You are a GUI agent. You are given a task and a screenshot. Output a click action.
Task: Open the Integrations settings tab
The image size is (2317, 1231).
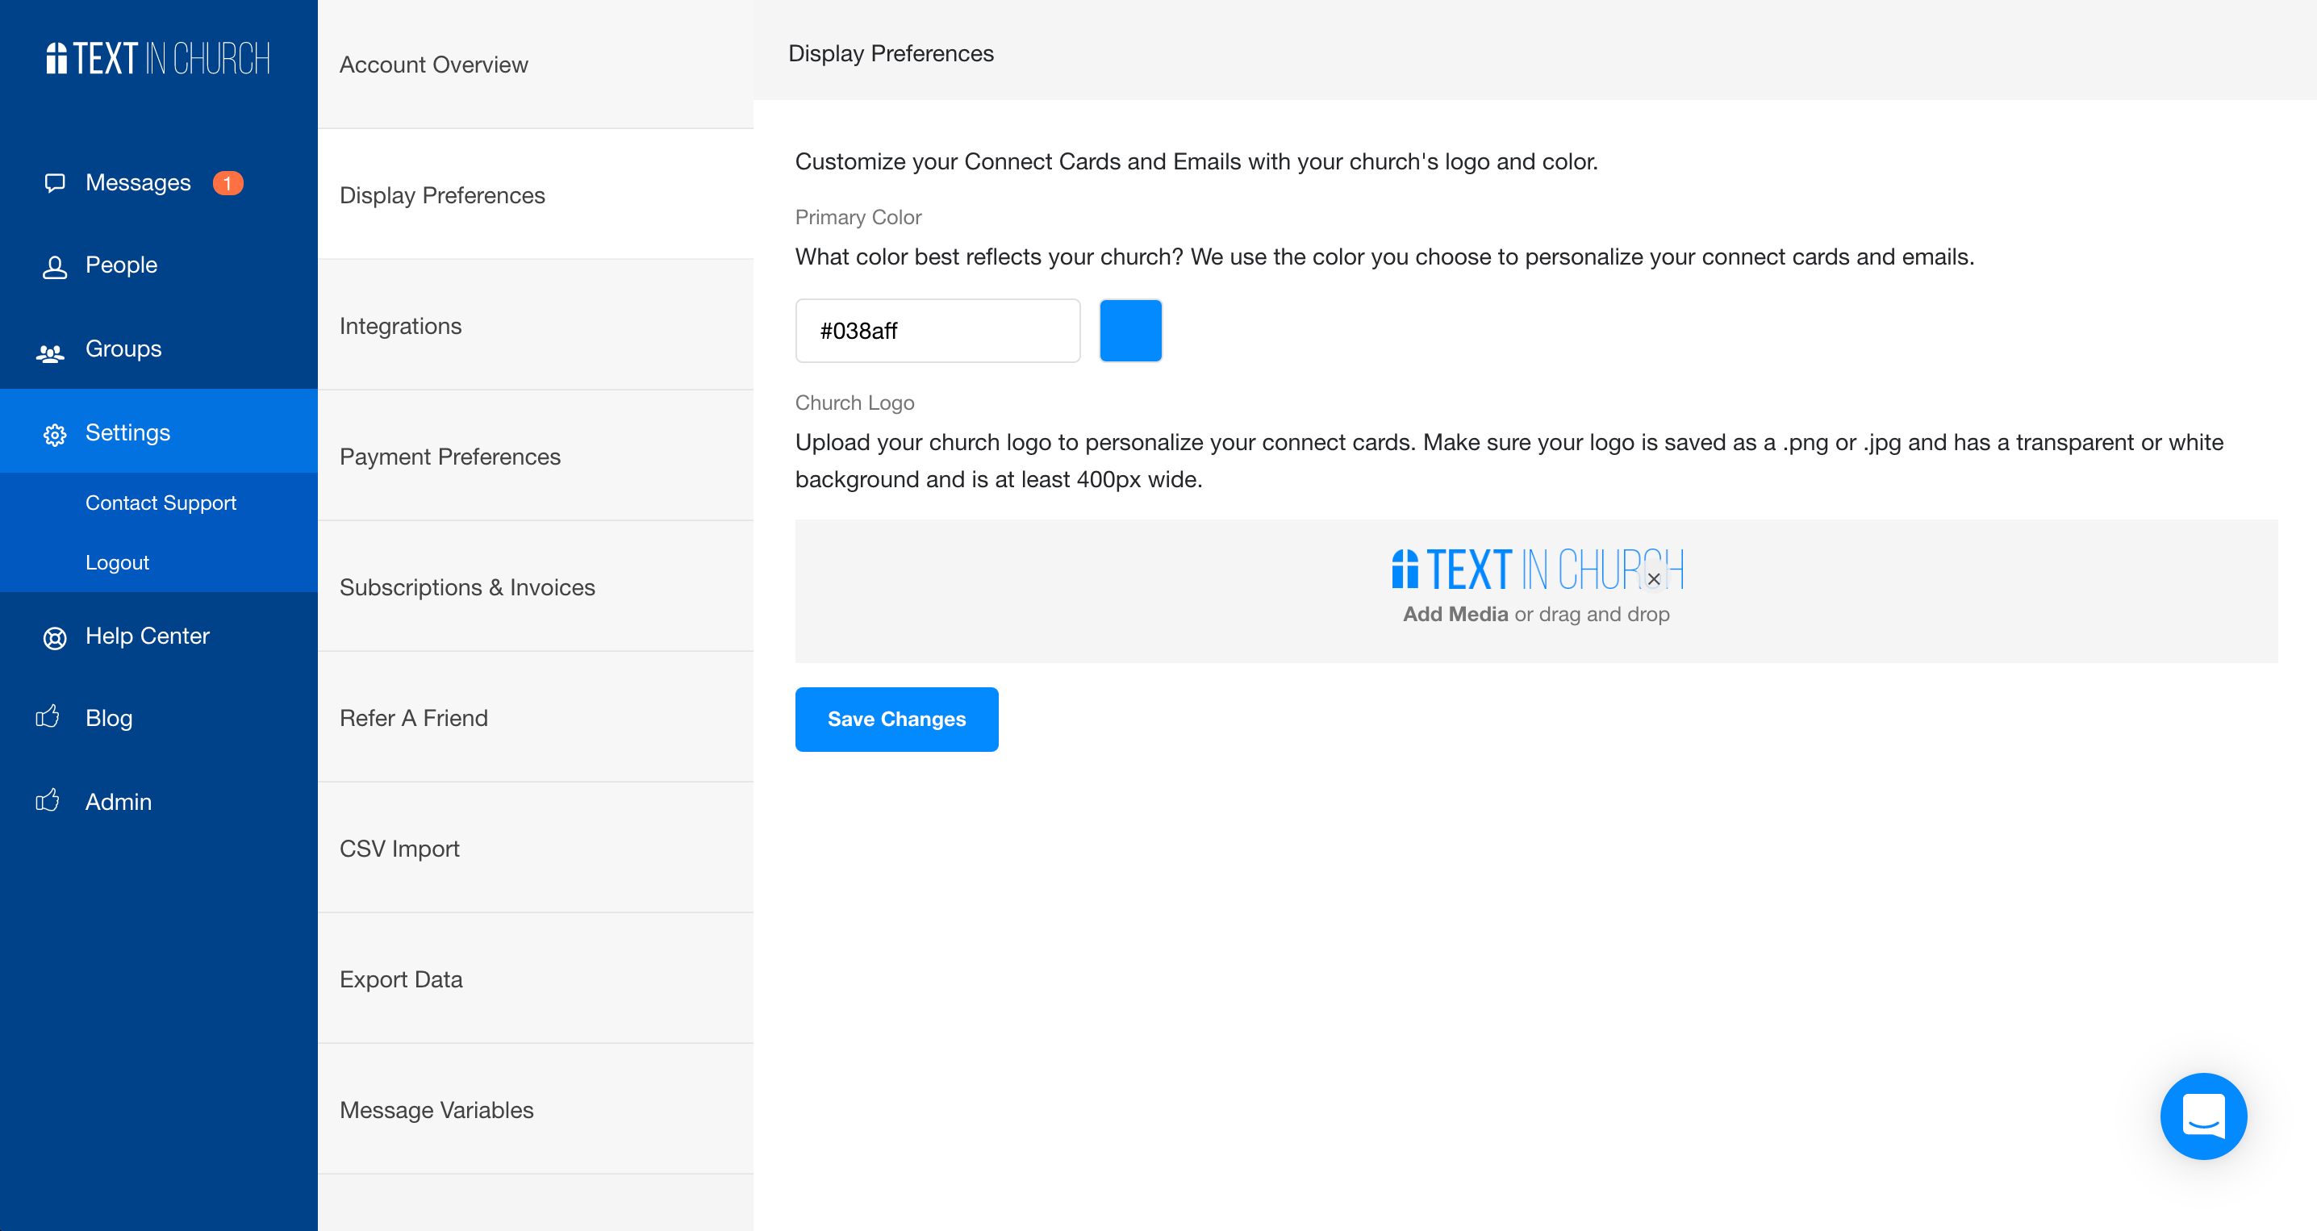[535, 326]
